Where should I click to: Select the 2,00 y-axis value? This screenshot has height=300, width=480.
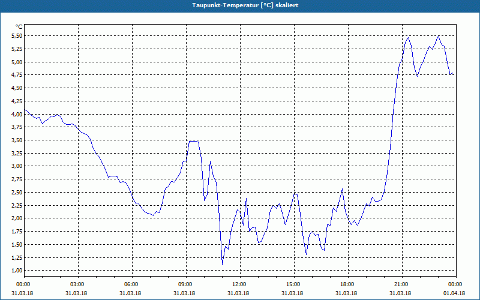pos(17,218)
